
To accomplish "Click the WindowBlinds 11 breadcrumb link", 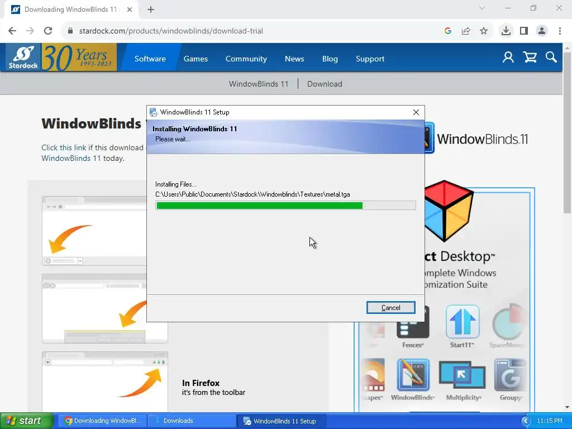I will 258,84.
